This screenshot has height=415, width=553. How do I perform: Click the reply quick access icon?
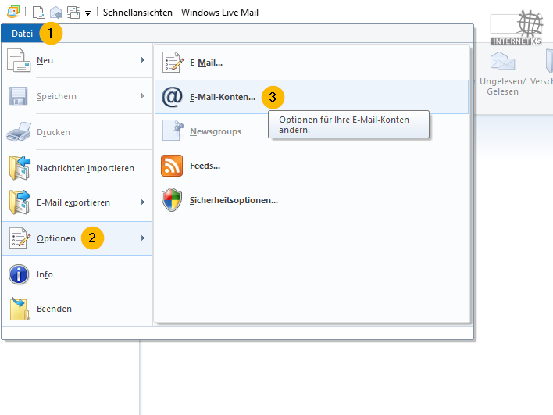pyautogui.click(x=56, y=13)
